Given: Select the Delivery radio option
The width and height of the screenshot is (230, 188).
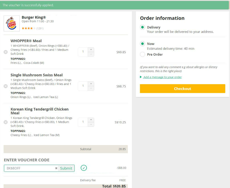Looking at the screenshot, I should (143, 27).
